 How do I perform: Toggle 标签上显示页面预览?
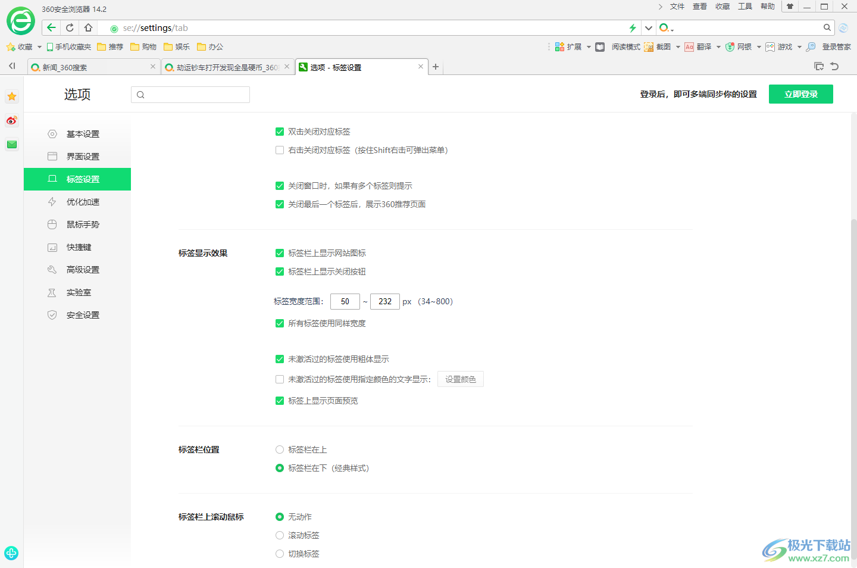tap(280, 401)
